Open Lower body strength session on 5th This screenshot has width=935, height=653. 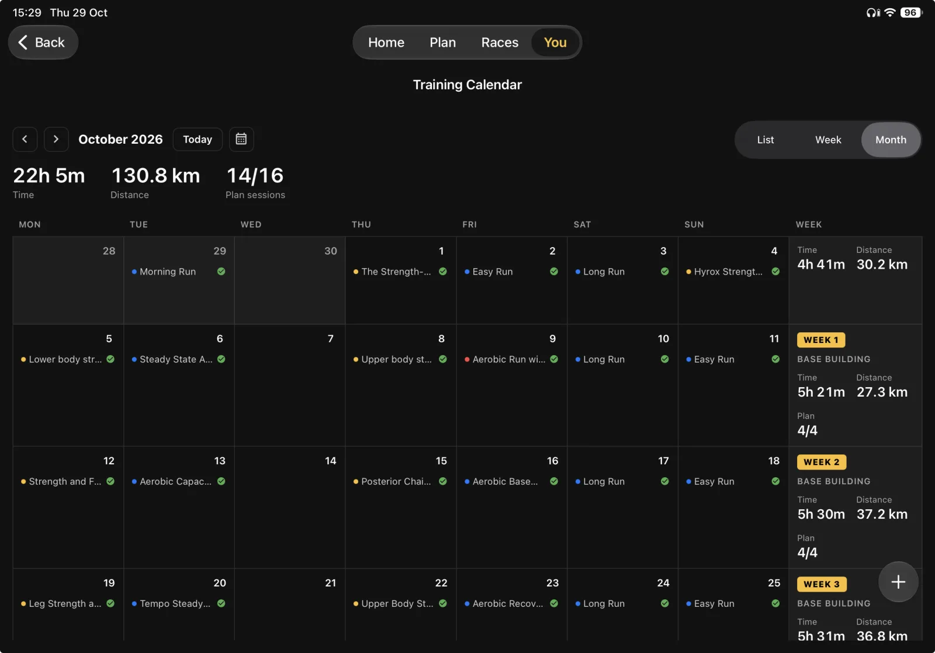[68, 359]
